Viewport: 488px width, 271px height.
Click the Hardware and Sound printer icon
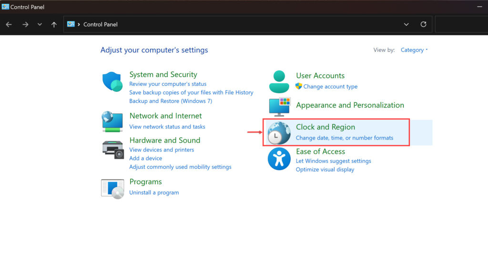tap(112, 150)
